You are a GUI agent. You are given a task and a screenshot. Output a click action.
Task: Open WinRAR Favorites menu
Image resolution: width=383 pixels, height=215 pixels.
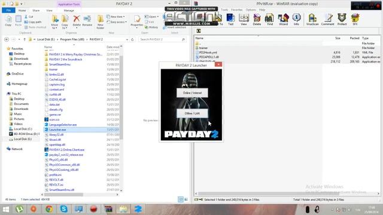click(237, 10)
